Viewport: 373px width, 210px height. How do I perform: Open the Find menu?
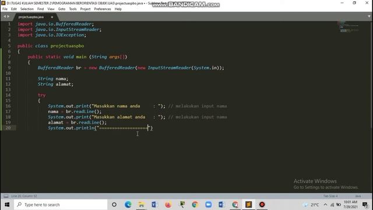pyautogui.click(x=40, y=9)
